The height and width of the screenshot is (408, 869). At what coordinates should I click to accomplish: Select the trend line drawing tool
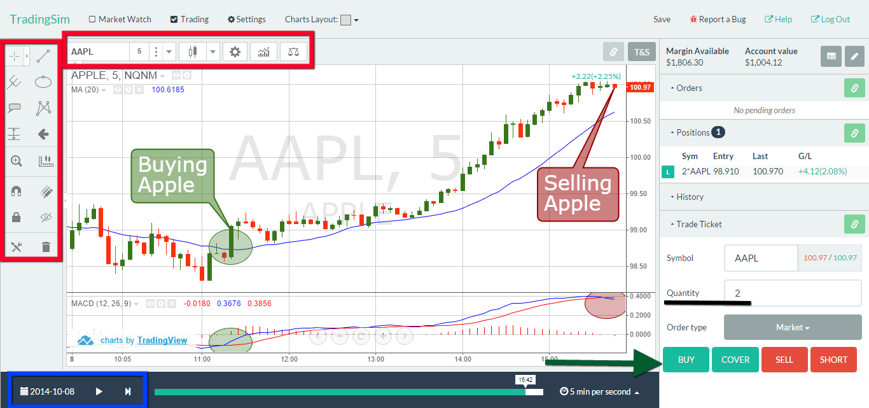pyautogui.click(x=44, y=56)
